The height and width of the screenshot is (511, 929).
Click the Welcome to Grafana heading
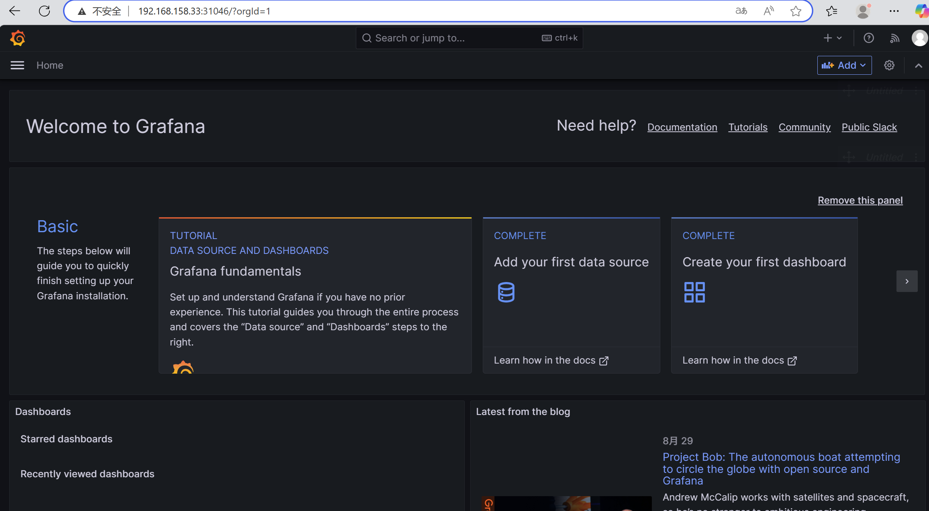(116, 127)
